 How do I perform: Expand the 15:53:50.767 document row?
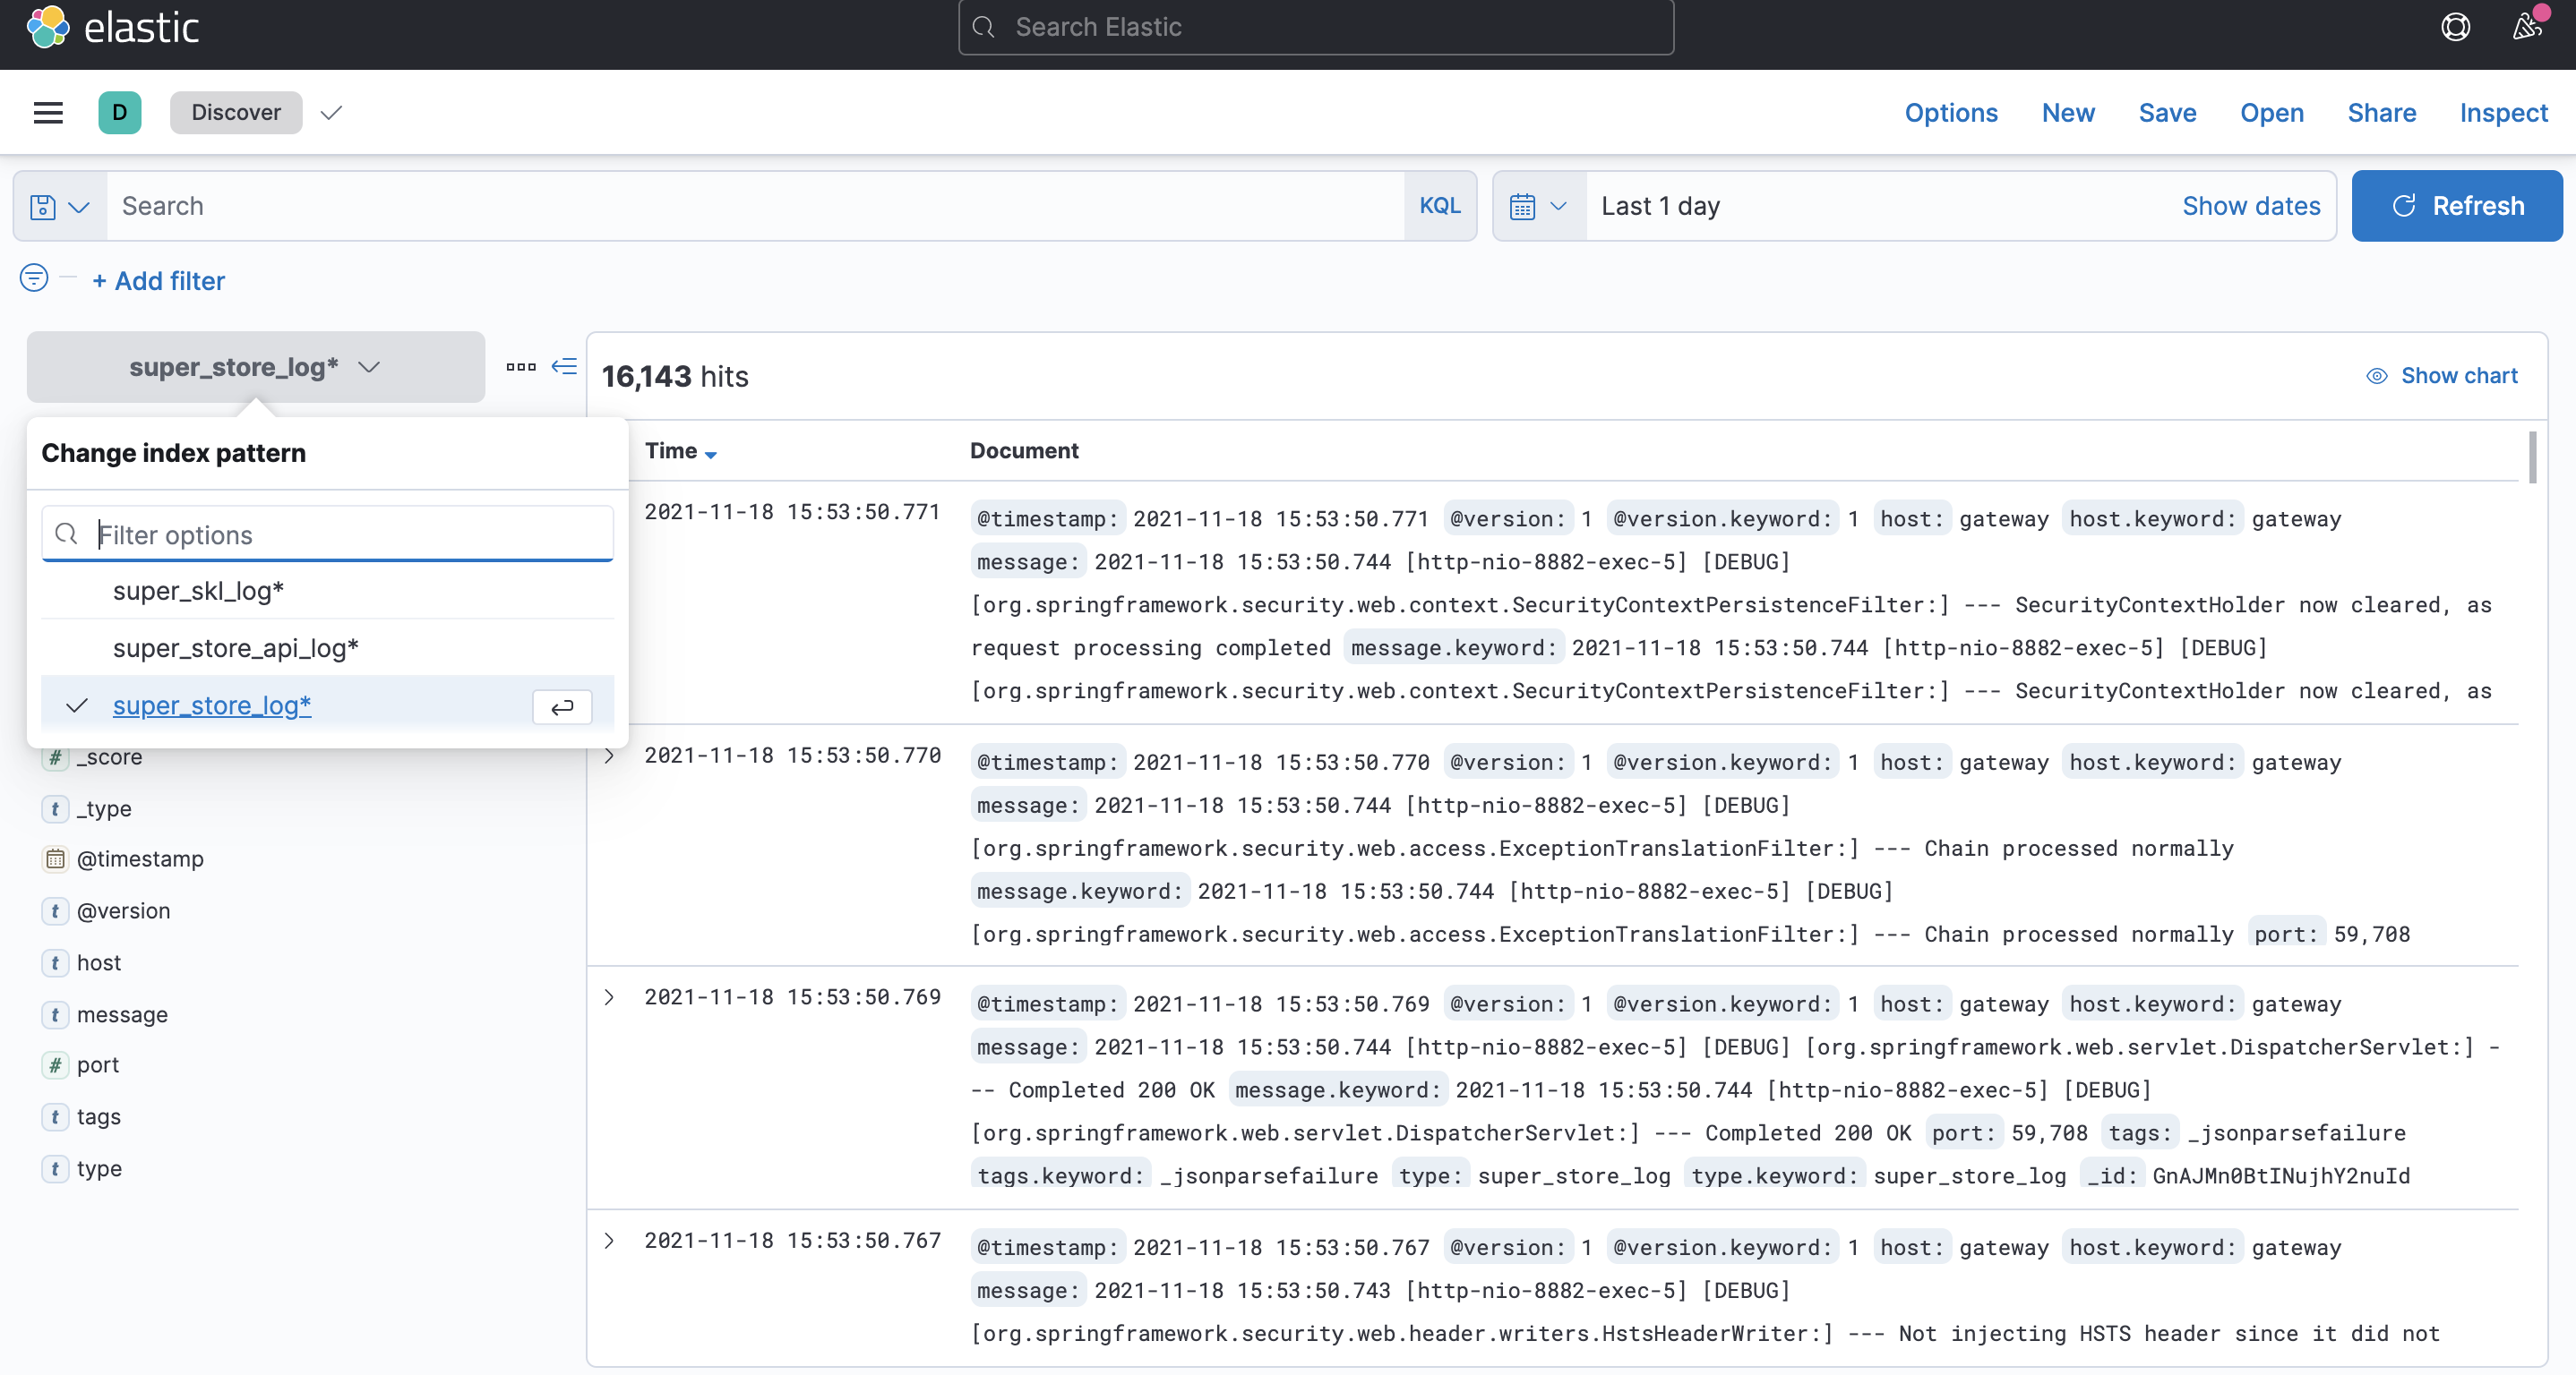point(609,1241)
